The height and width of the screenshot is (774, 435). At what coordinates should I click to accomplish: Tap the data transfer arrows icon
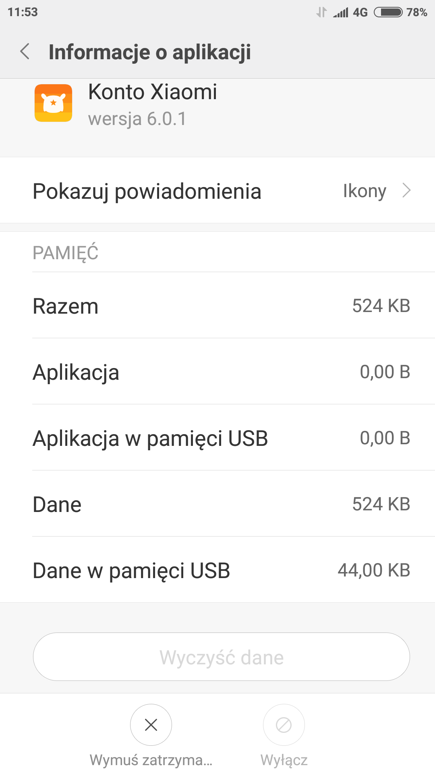point(321,12)
